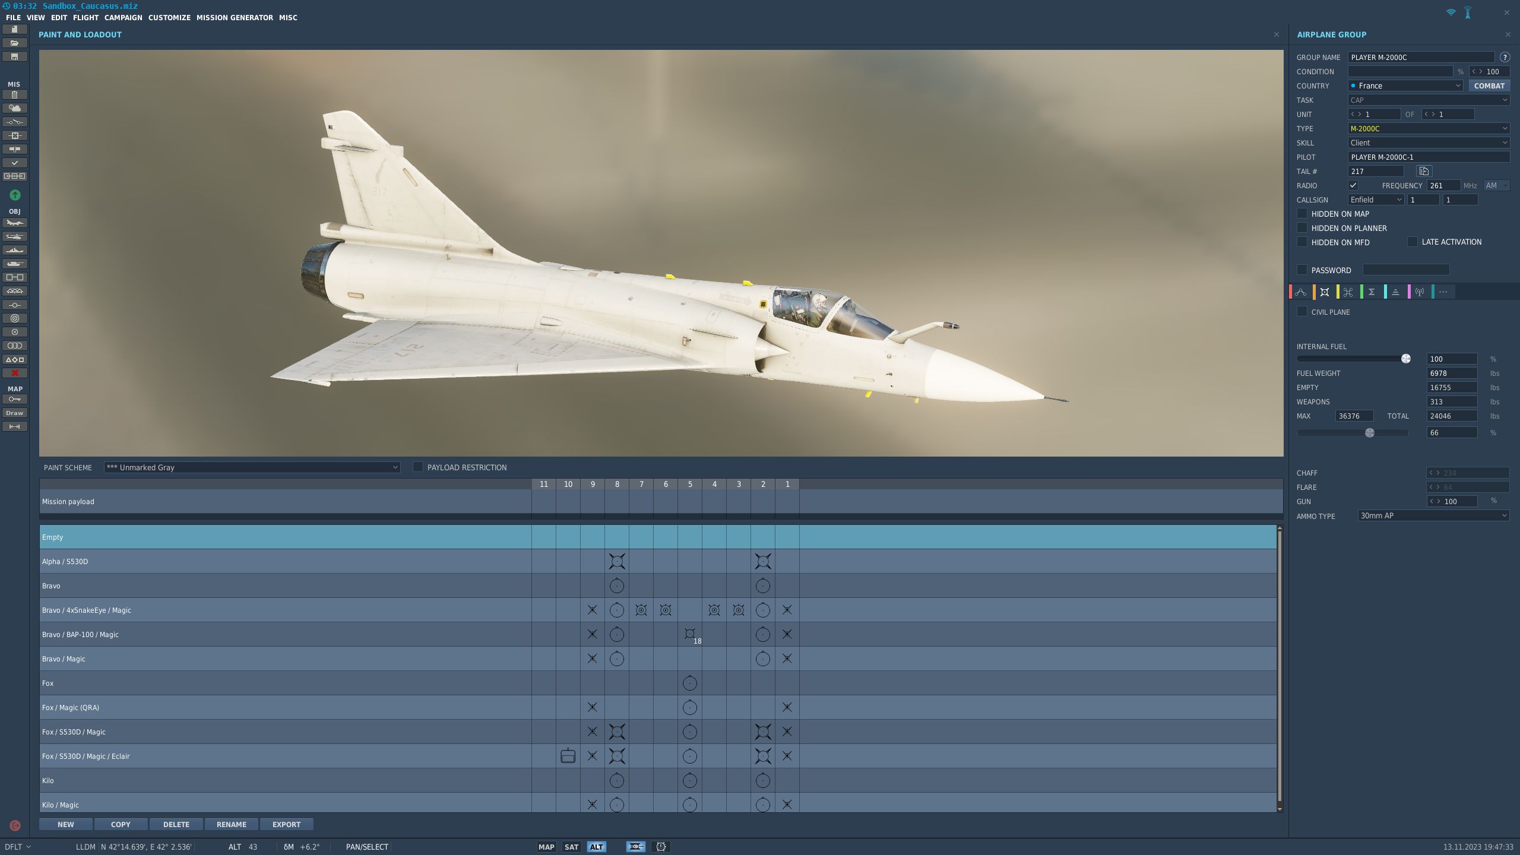Open the Mission Generator menu
Screen dimensions: 1520x855
click(235, 18)
